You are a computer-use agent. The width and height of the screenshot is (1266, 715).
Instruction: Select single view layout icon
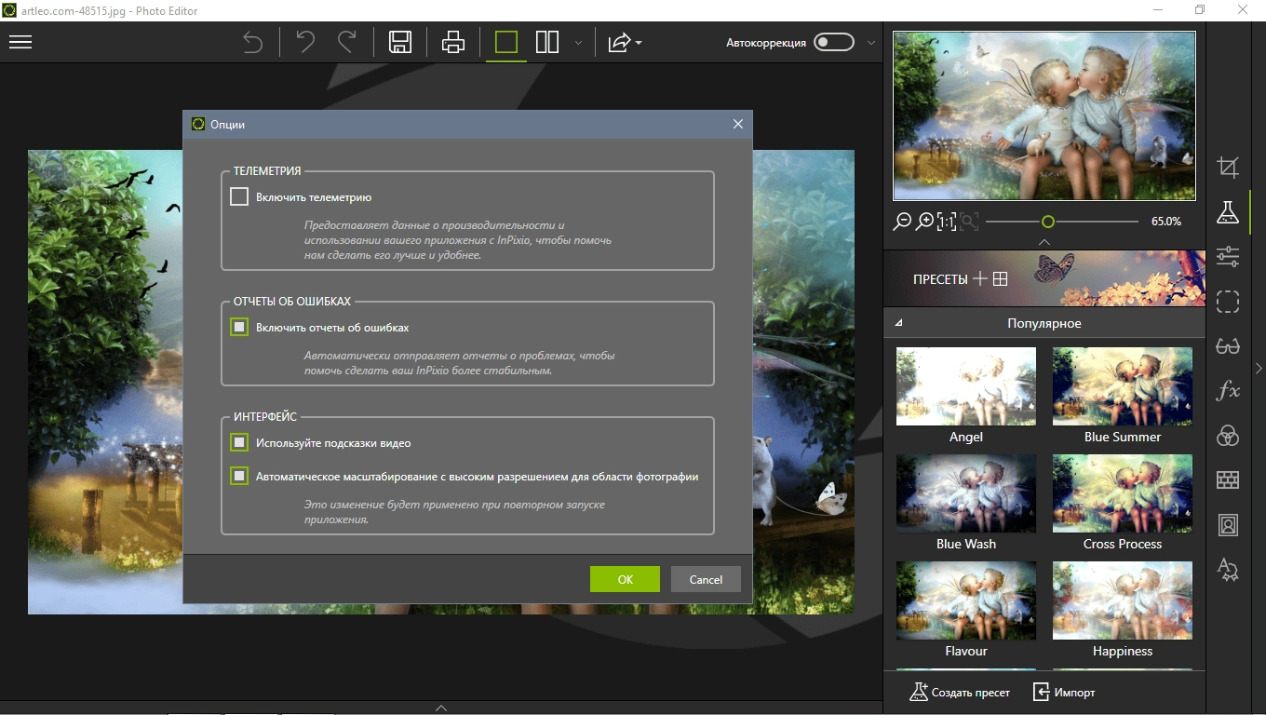(506, 42)
